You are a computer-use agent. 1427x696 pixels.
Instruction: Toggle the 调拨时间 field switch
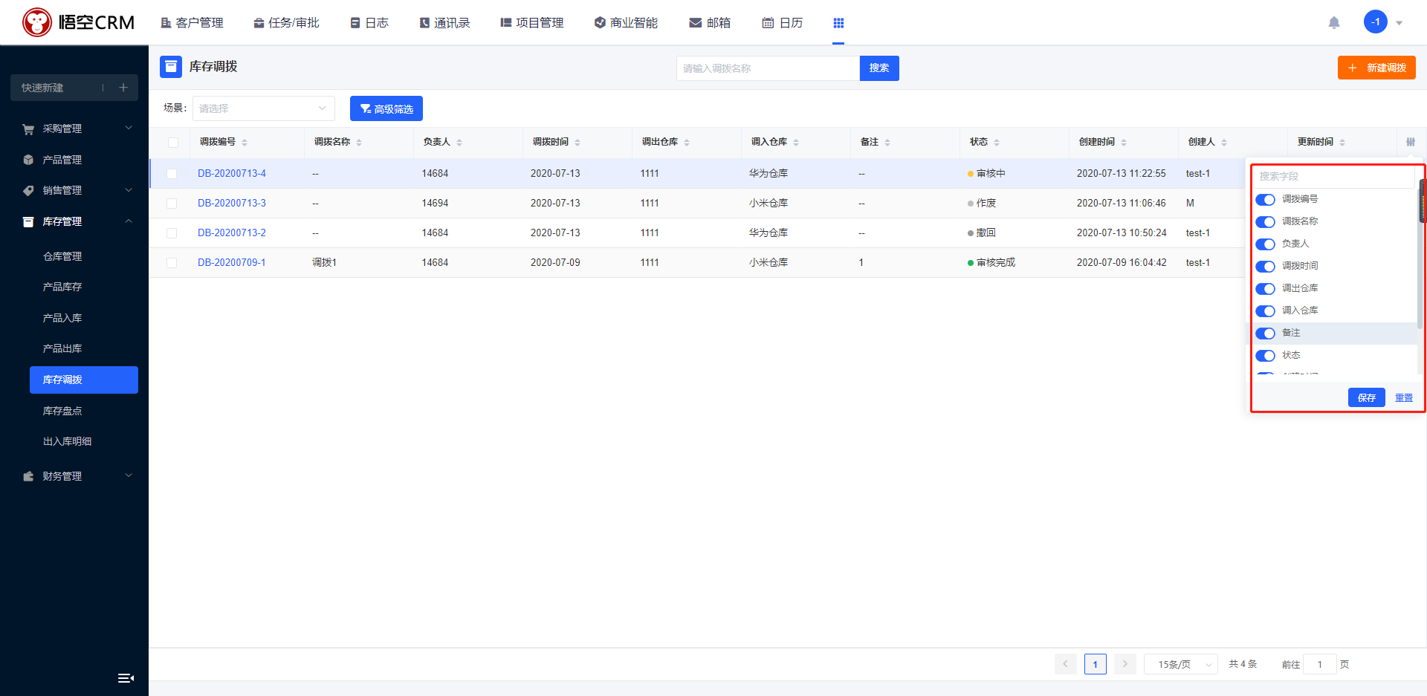(x=1265, y=266)
